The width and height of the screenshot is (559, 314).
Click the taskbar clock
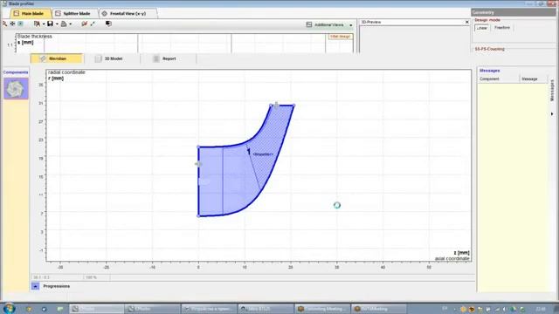[x=541, y=309]
